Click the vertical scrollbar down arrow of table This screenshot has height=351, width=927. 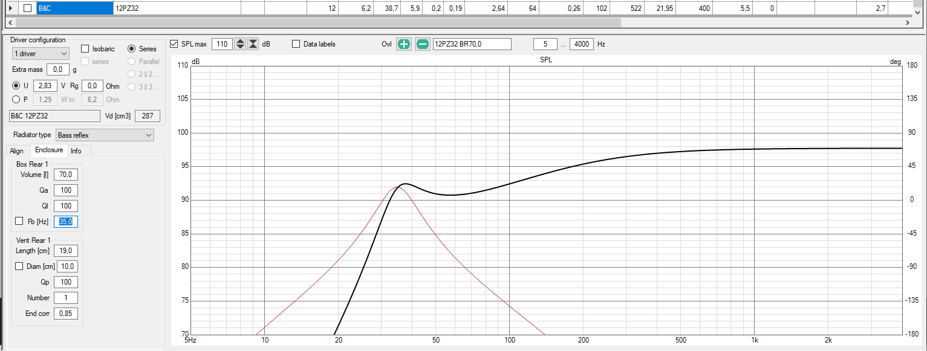[x=917, y=12]
